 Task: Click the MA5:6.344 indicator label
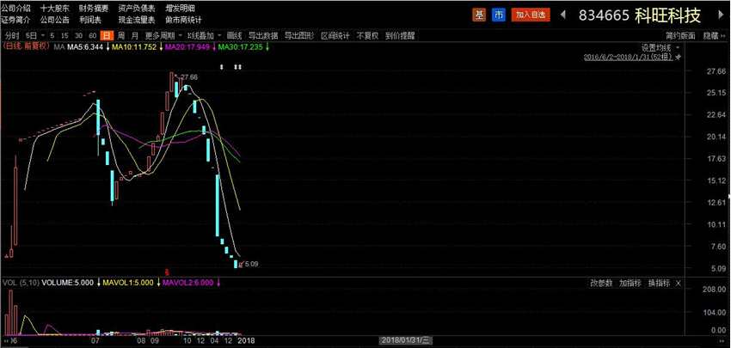[85, 47]
